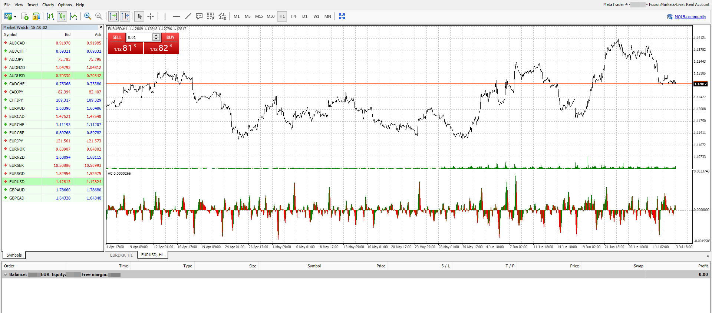Toggle the chart shift button

[x=125, y=16]
